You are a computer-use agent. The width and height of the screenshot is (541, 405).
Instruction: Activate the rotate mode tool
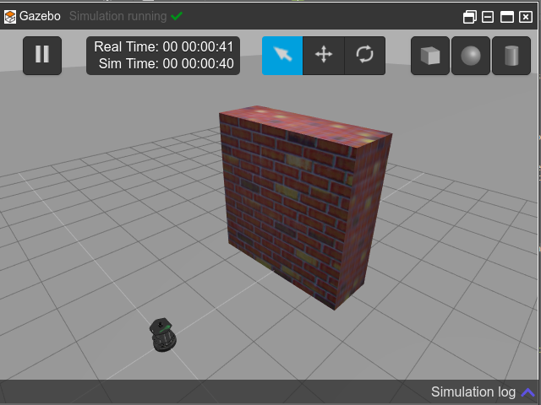coord(365,56)
